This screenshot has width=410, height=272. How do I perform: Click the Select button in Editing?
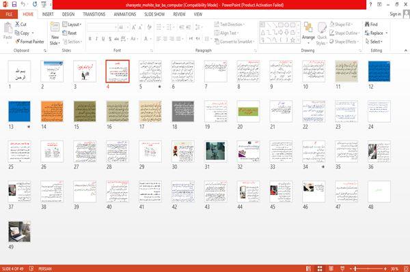tap(374, 42)
